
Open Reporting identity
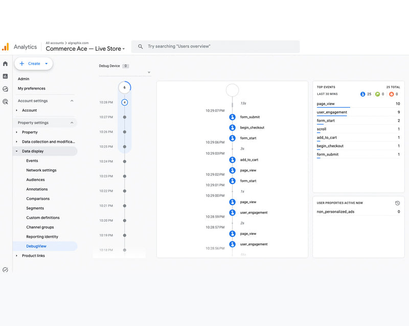pyautogui.click(x=42, y=237)
